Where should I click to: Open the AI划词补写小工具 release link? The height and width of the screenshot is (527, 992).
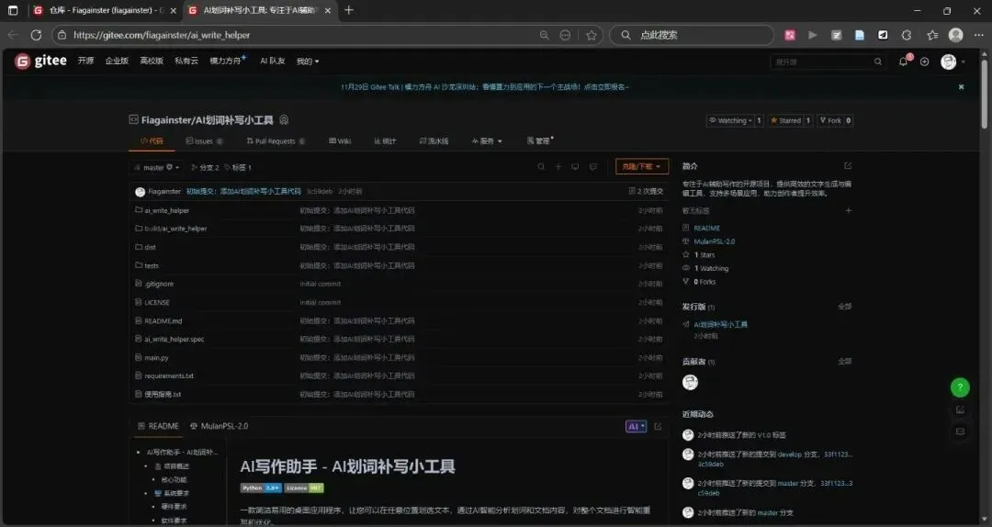coord(721,324)
